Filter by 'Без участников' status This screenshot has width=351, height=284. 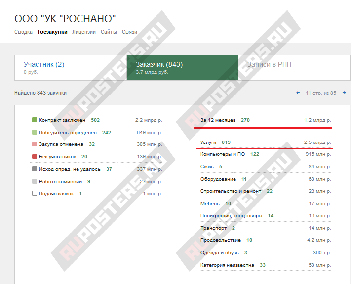58,157
